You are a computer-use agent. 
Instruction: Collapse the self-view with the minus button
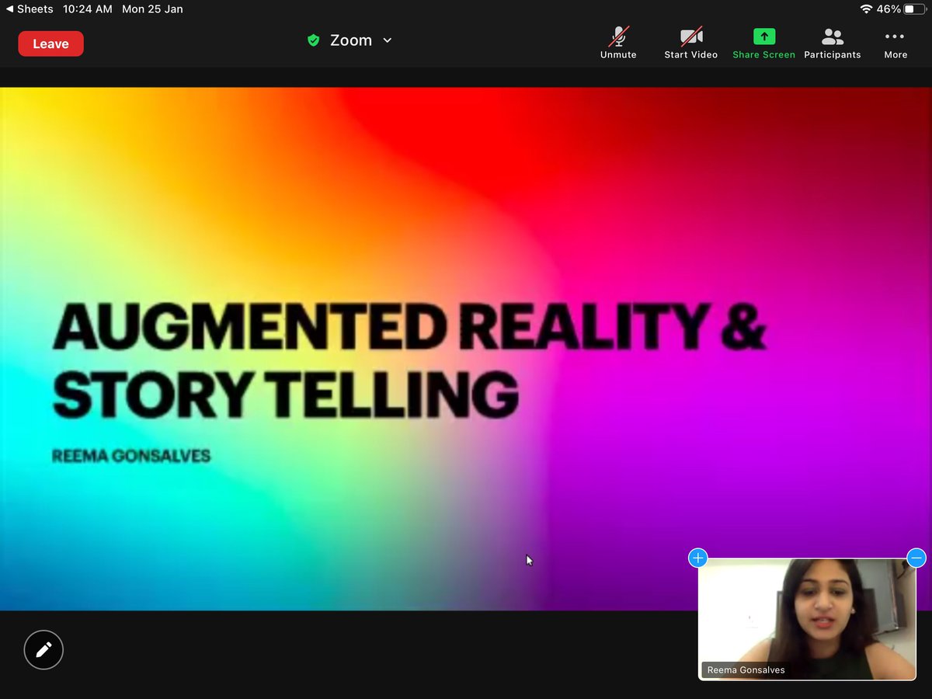coord(916,558)
